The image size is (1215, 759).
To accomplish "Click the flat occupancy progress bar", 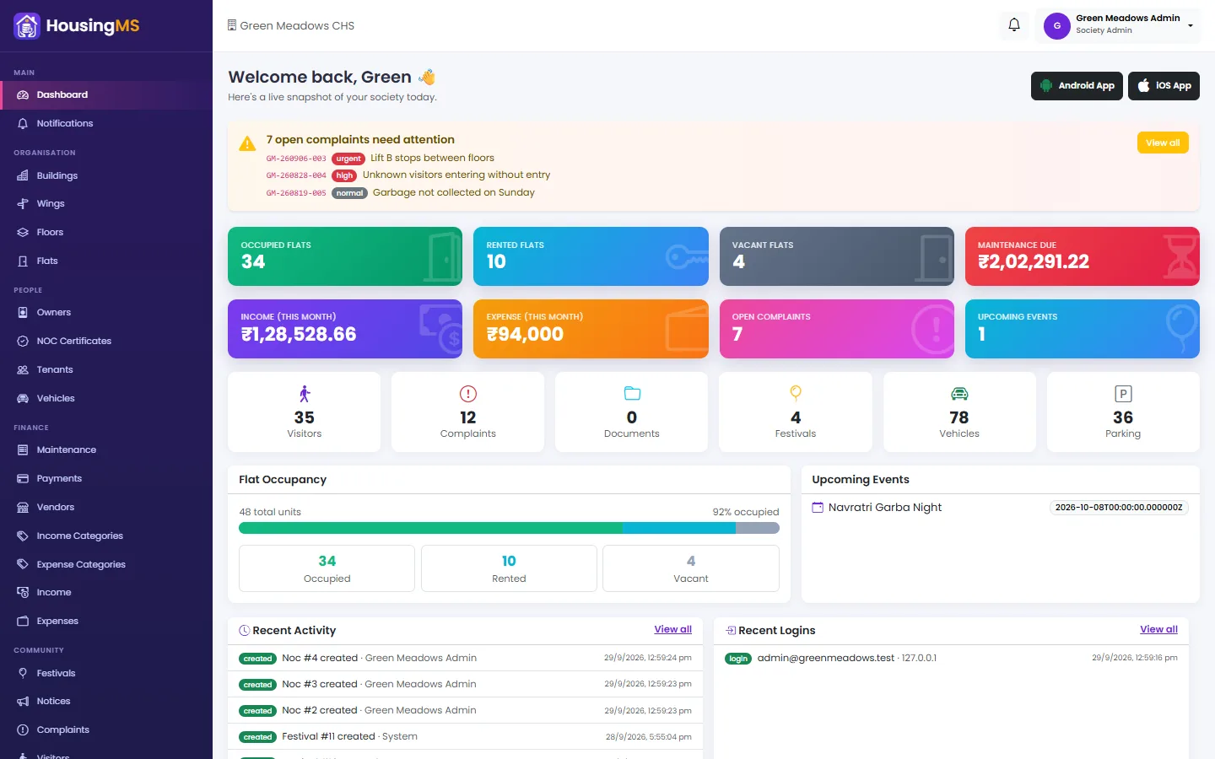I will (x=509, y=528).
